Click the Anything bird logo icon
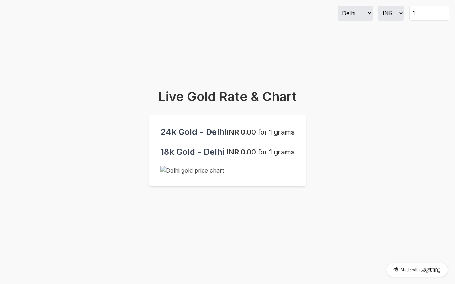This screenshot has height=284, width=455. pos(395,270)
